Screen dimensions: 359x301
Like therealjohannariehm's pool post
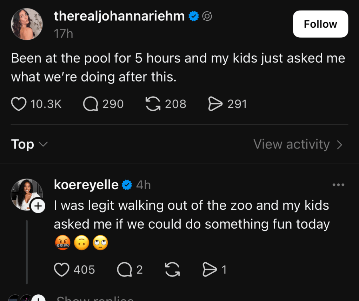click(19, 104)
